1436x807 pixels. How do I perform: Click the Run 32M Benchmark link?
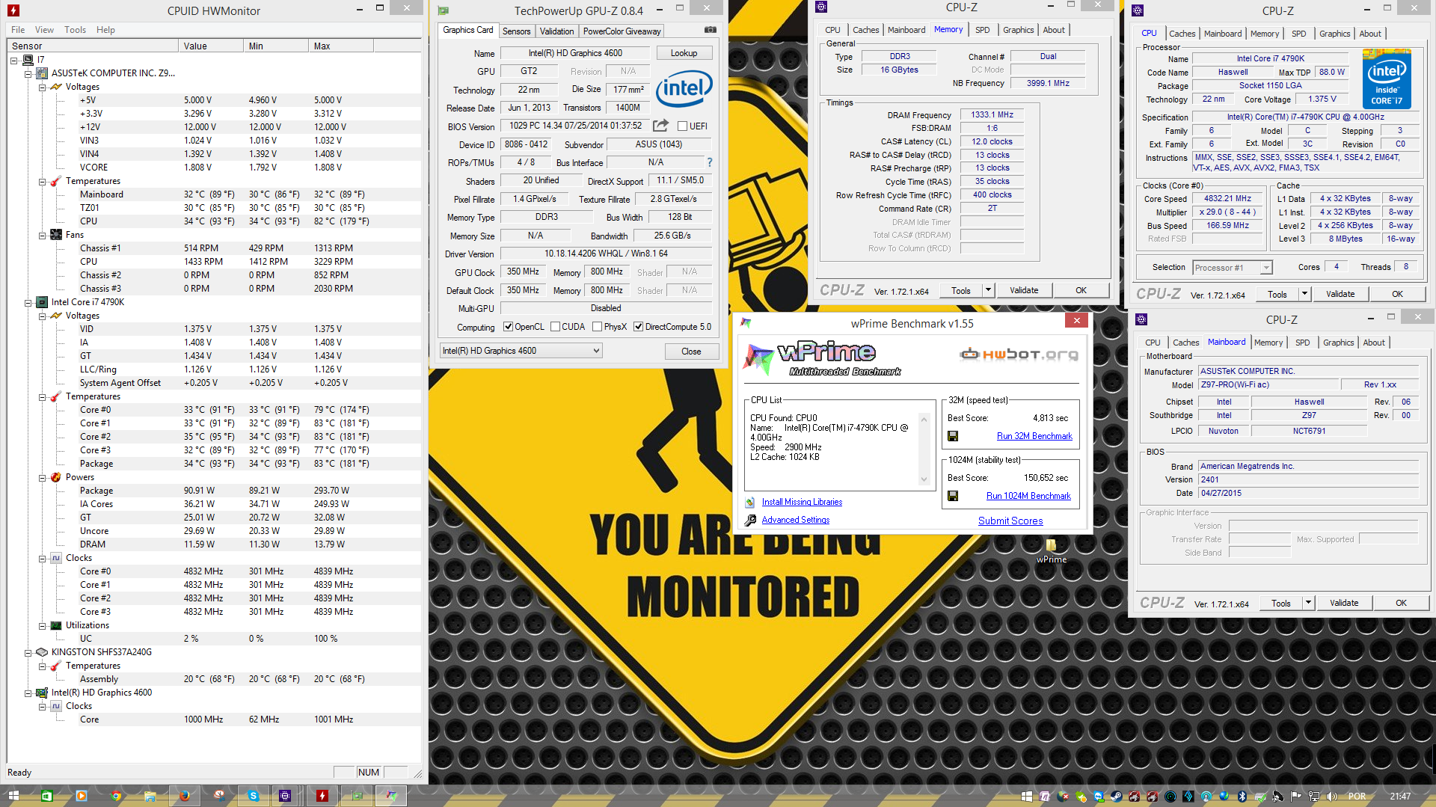click(1034, 436)
